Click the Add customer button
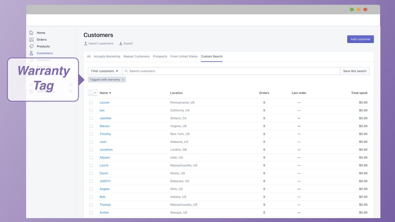Screen dimensions: 395x222 point(360,39)
